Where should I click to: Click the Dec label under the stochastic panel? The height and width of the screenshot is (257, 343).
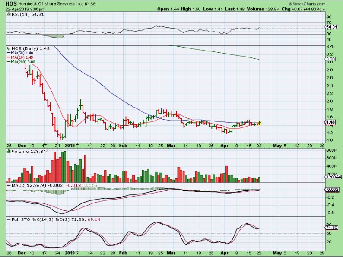(22, 253)
